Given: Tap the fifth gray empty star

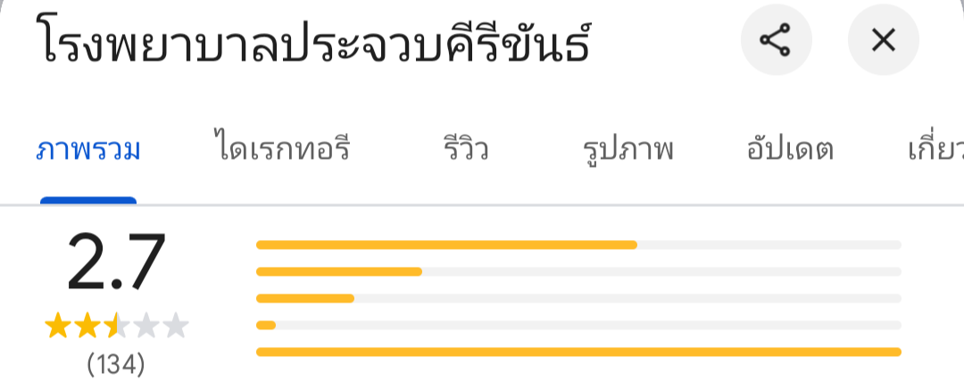Looking at the screenshot, I should point(176,327).
